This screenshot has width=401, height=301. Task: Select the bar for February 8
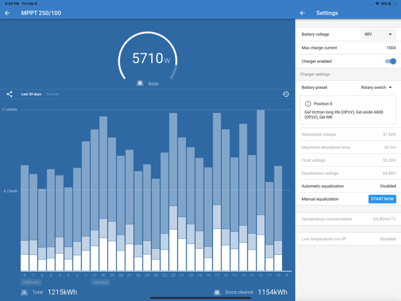pos(25,218)
